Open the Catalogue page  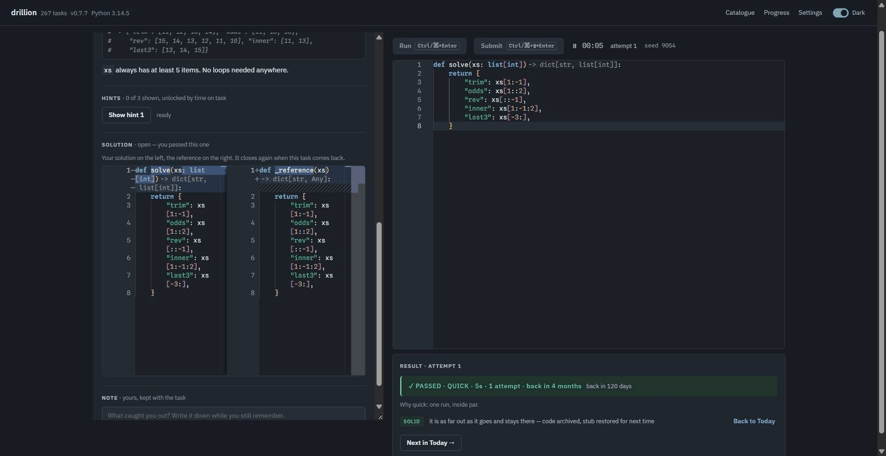pyautogui.click(x=740, y=13)
